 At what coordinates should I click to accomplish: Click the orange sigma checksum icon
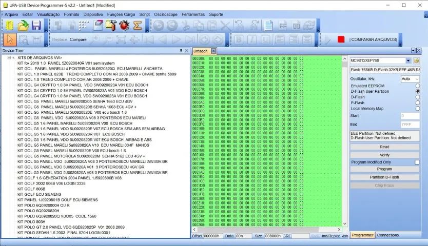click(x=138, y=26)
